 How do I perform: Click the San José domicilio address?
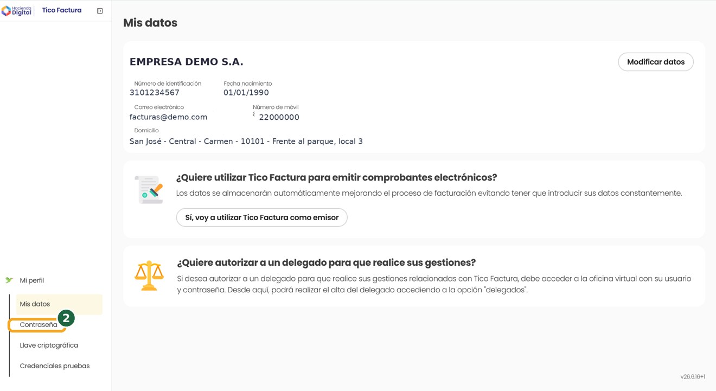click(246, 142)
